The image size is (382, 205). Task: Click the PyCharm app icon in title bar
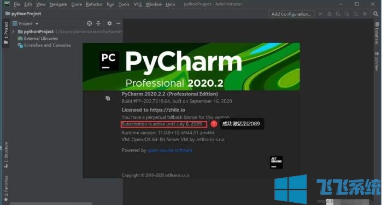point(7,4)
